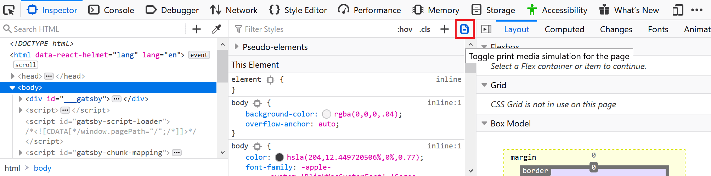Toggle the sidebar pane collapse icon
Viewport: 711px width, 176px height.
point(486,29)
